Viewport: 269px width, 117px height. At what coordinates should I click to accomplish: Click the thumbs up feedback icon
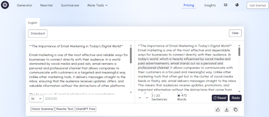coord(218,109)
